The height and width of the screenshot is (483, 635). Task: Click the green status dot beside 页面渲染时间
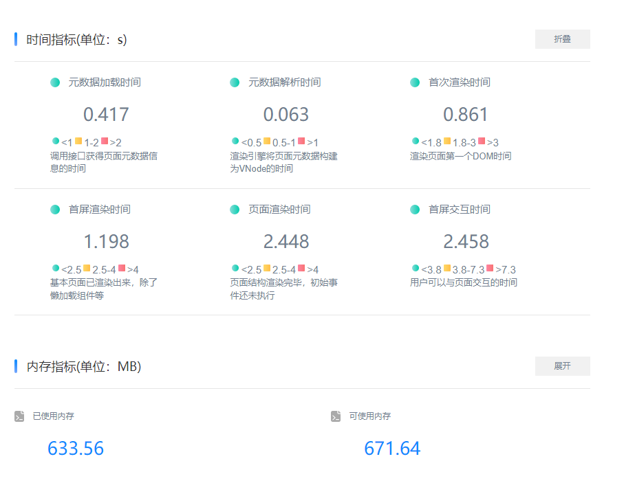235,210
